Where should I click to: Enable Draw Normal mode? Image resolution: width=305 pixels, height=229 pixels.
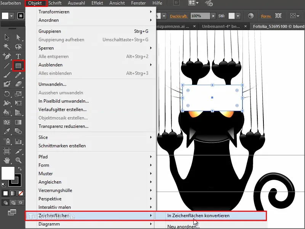[x=5, y=203]
